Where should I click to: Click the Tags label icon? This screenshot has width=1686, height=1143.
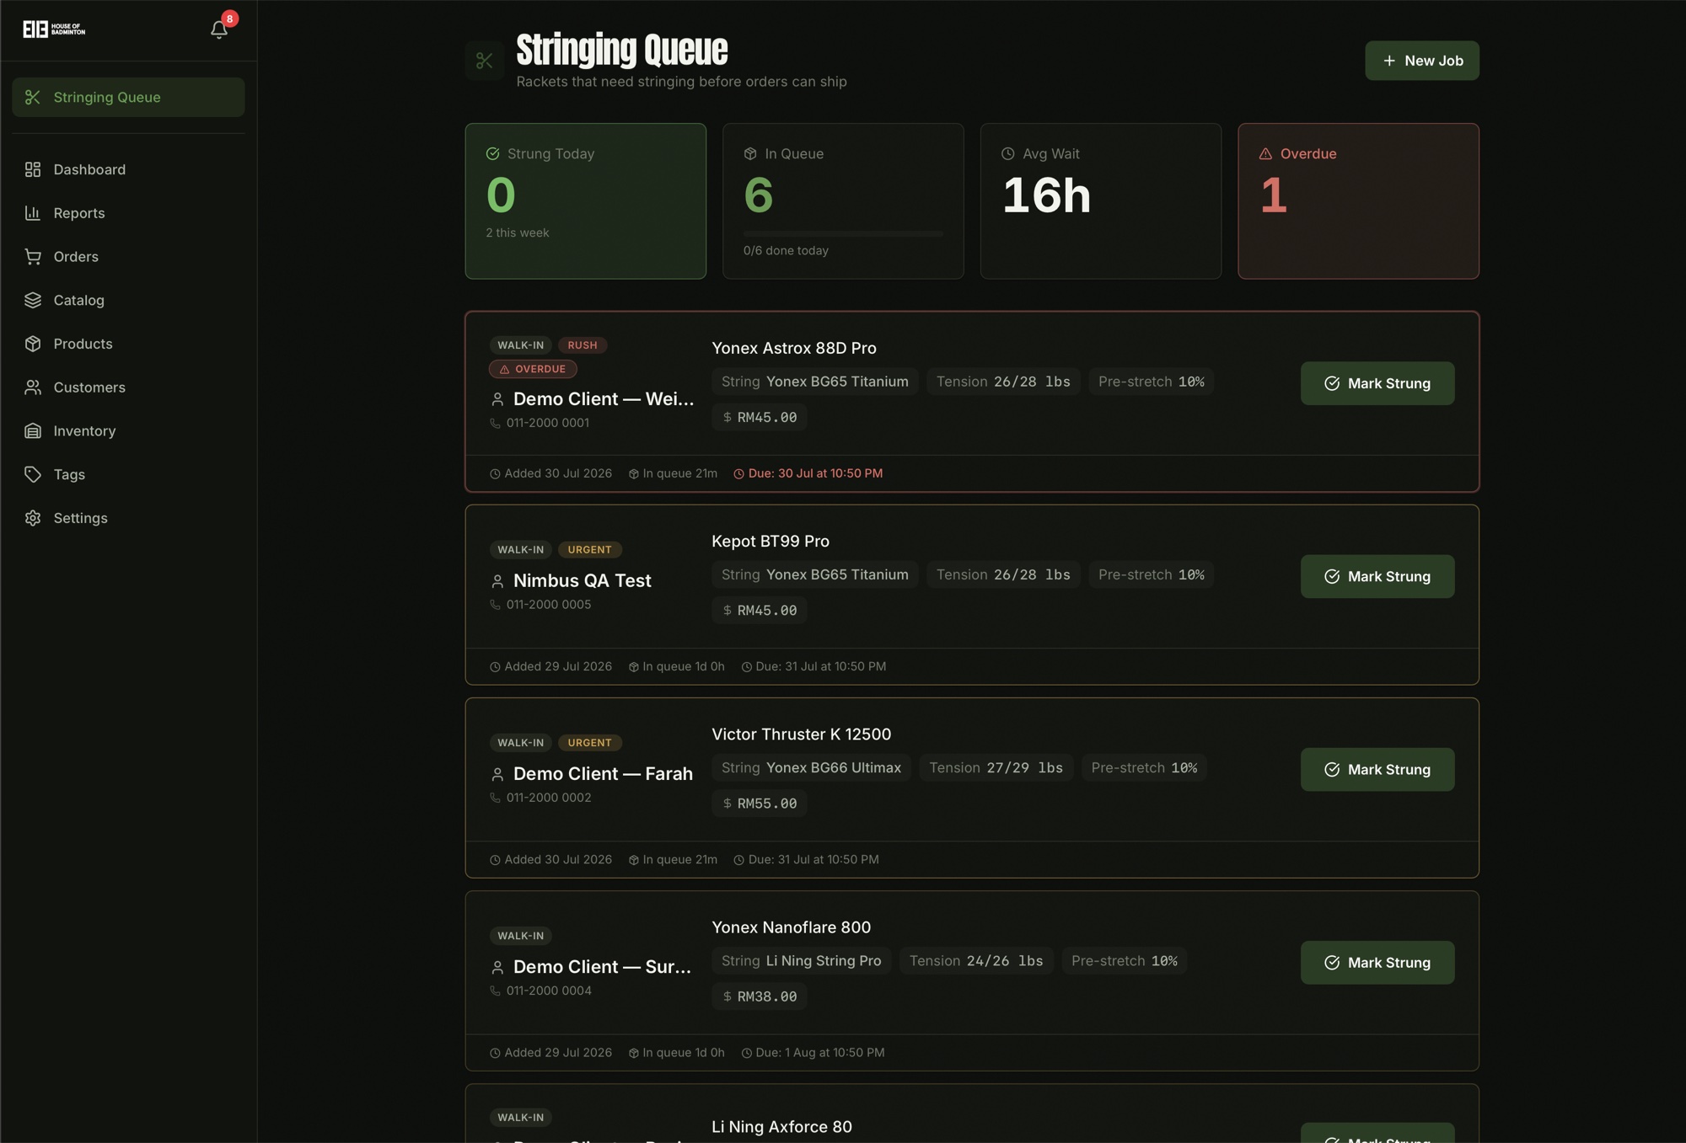pos(33,474)
